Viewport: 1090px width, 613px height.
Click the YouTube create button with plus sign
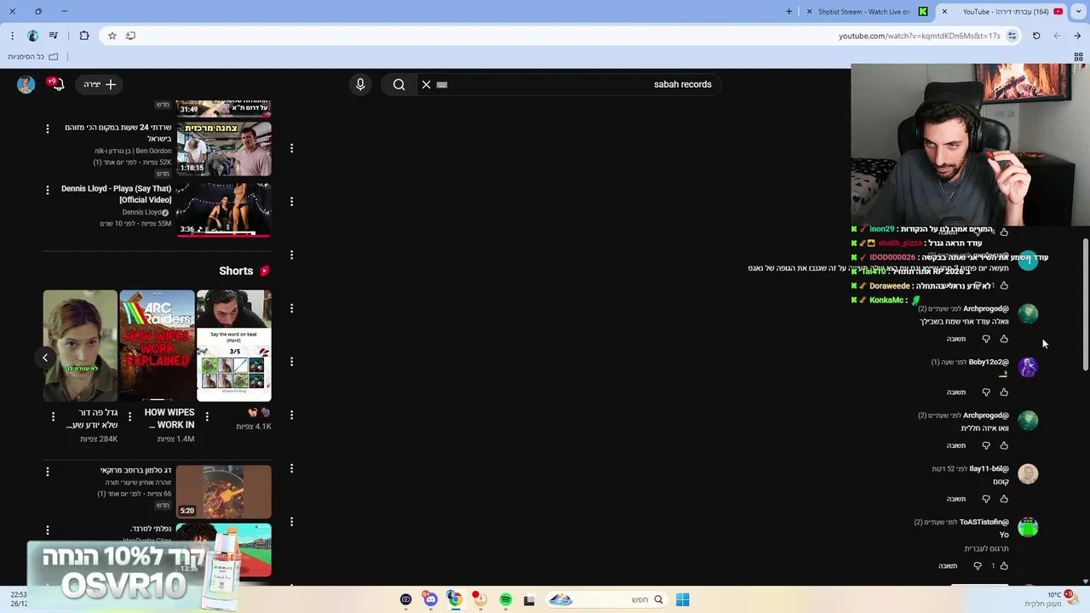click(x=100, y=84)
